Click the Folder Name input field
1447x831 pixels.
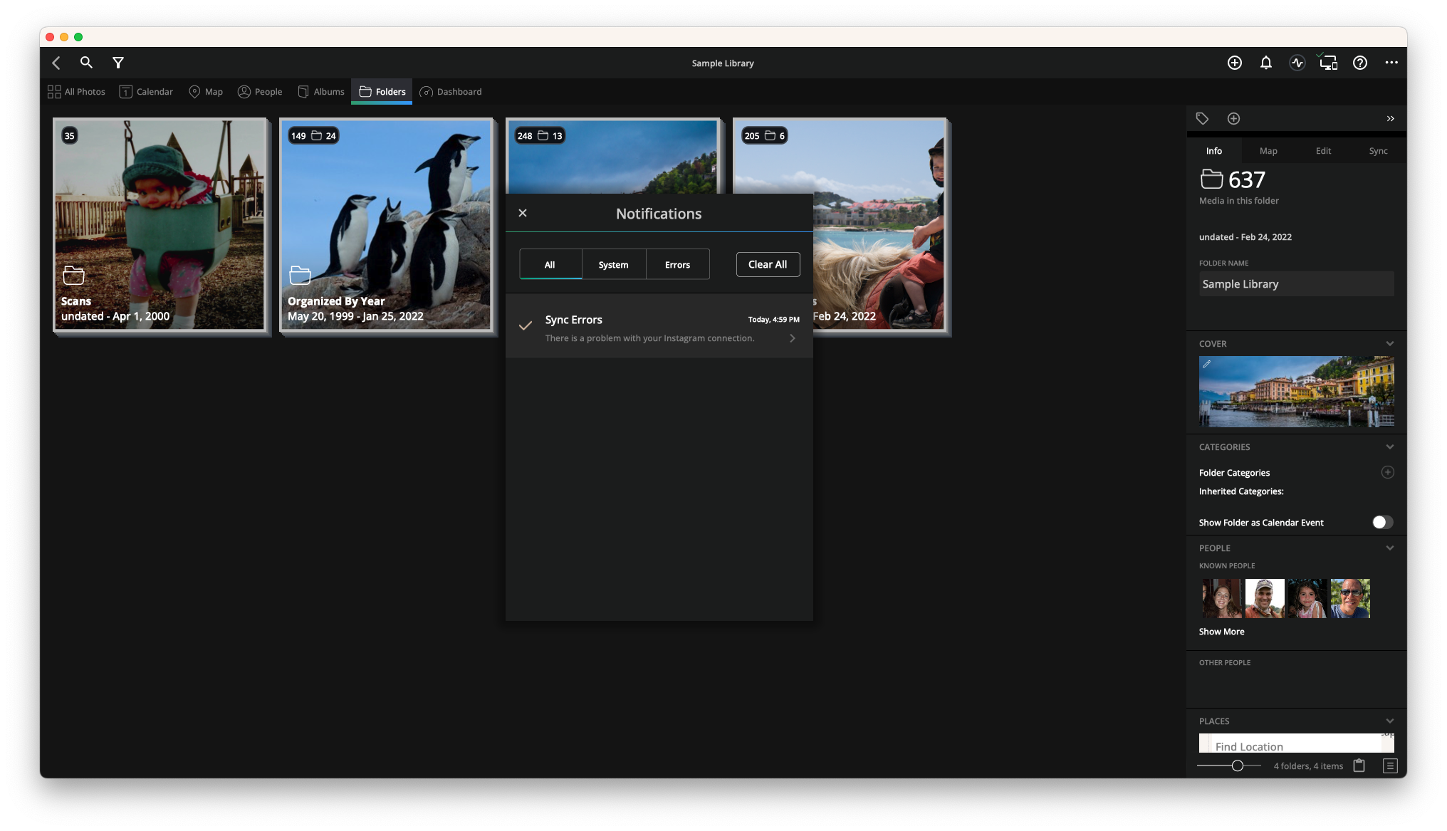coord(1296,284)
